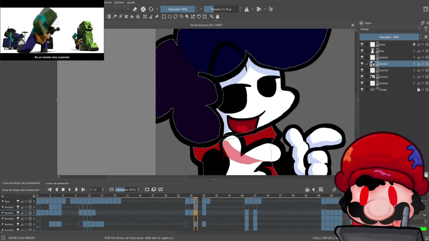This screenshot has width=429, height=241.
Task: Open the Normal blending mode dropdown
Action: pos(390,29)
